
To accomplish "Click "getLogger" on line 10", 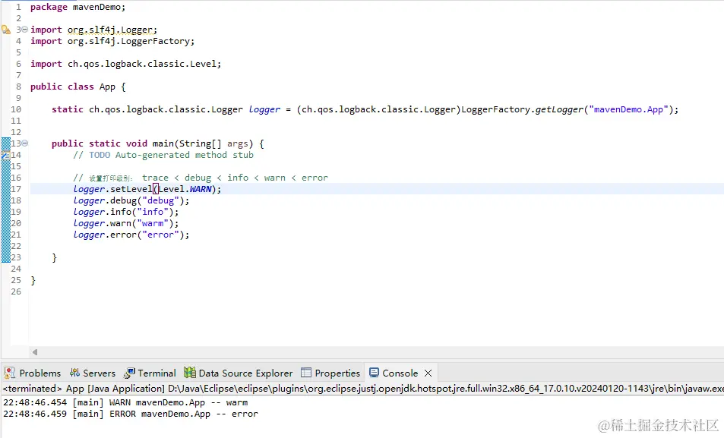I will [x=559, y=109].
